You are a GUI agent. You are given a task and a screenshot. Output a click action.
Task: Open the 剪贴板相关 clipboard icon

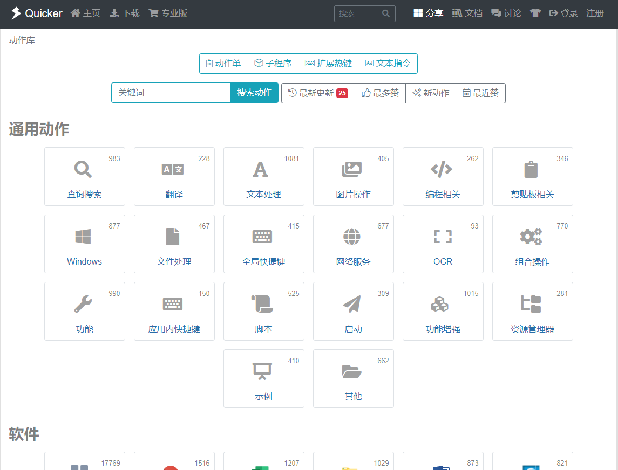[531, 170]
